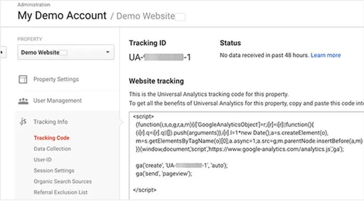Click the property dropdown arrow
The width and height of the screenshot is (364, 206).
[x=108, y=52]
